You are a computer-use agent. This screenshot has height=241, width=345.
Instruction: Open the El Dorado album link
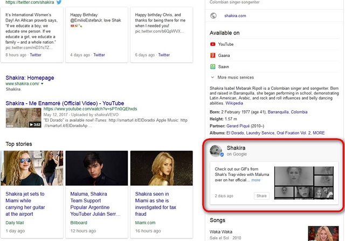pyautogui.click(x=235, y=133)
